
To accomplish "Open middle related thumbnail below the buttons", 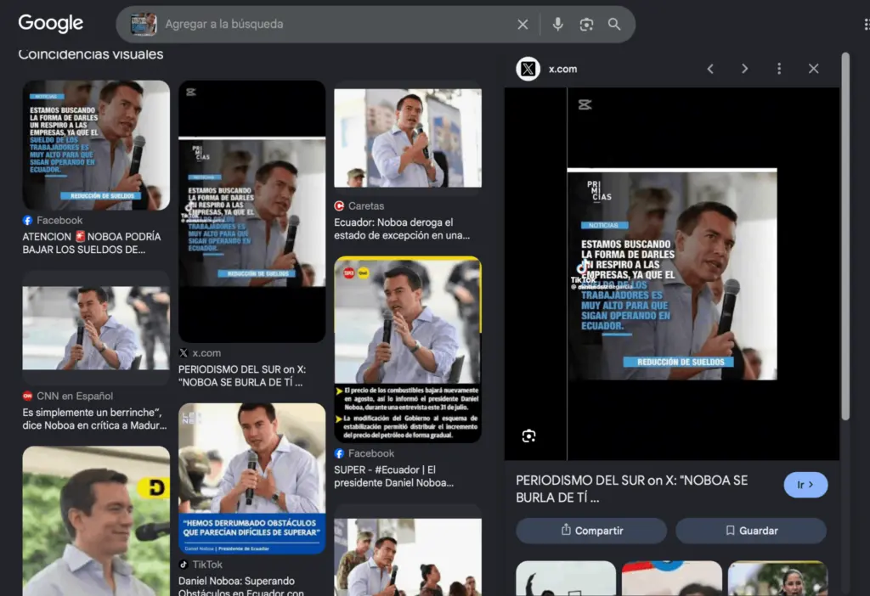I will [x=672, y=578].
